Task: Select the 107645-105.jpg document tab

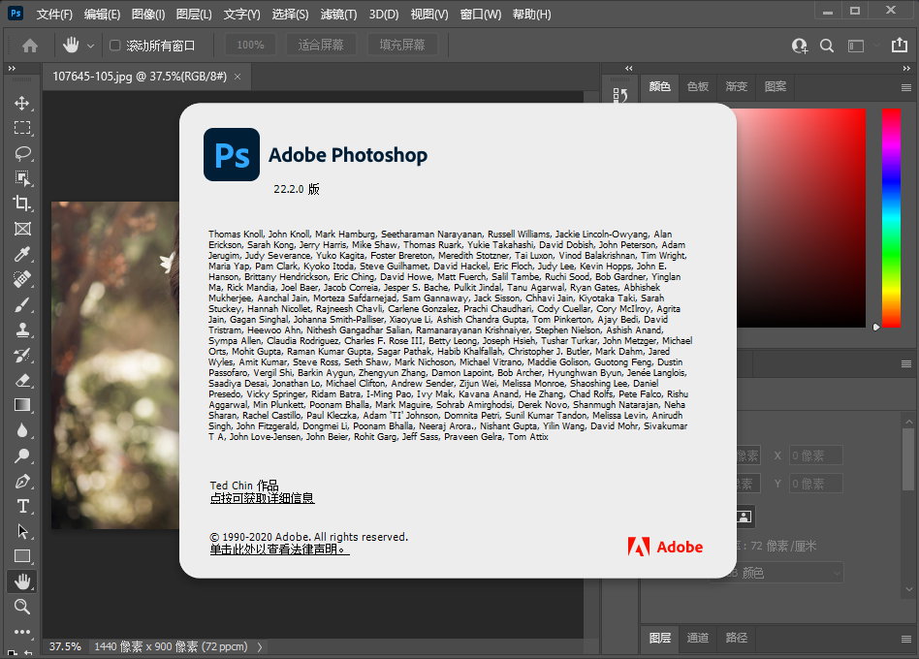Action: tap(140, 77)
